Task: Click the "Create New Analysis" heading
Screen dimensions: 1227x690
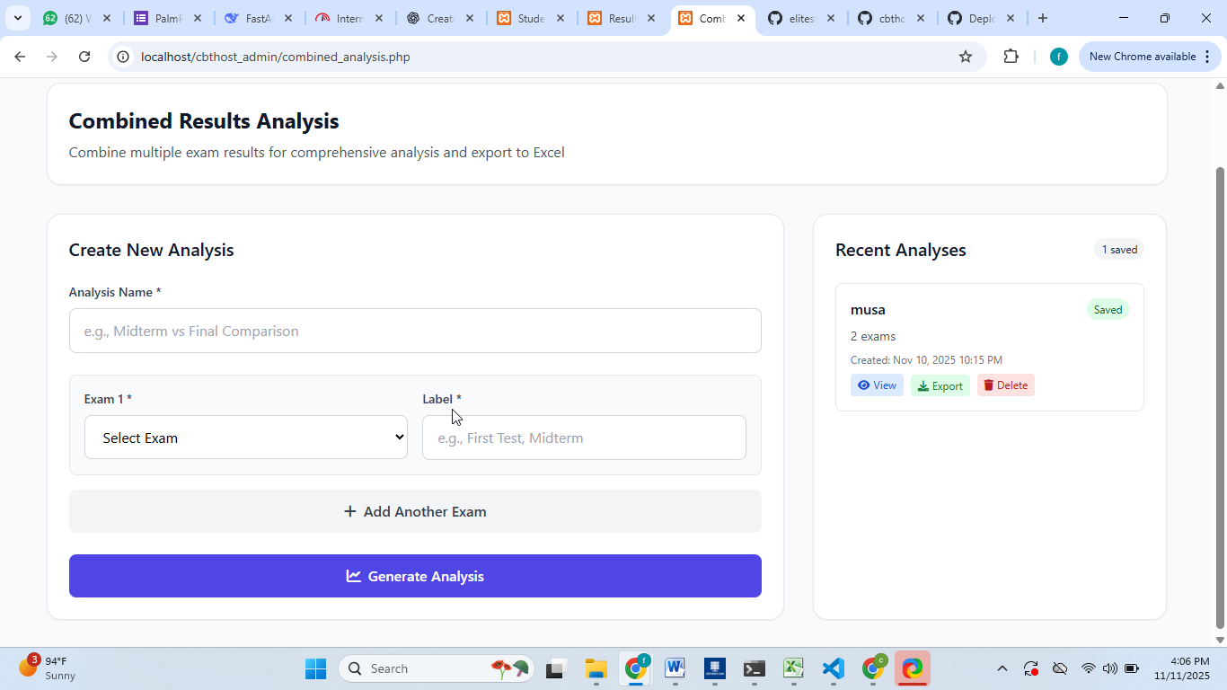Action: (152, 250)
